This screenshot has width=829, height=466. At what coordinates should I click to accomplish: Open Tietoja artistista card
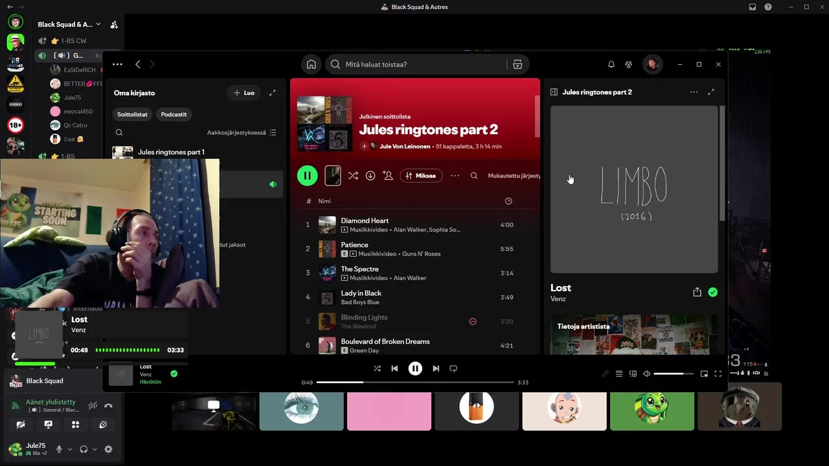[634, 334]
